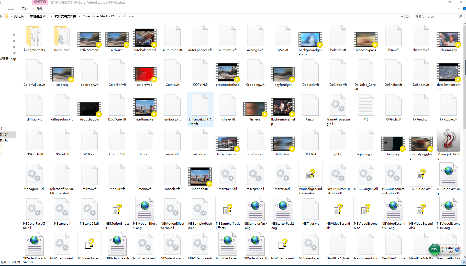This screenshot has width=466, height=266.
Task: Open the 播放 ribbon tab
Action: click(x=40, y=8)
